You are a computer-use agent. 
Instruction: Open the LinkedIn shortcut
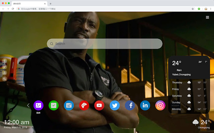(x=145, y=105)
